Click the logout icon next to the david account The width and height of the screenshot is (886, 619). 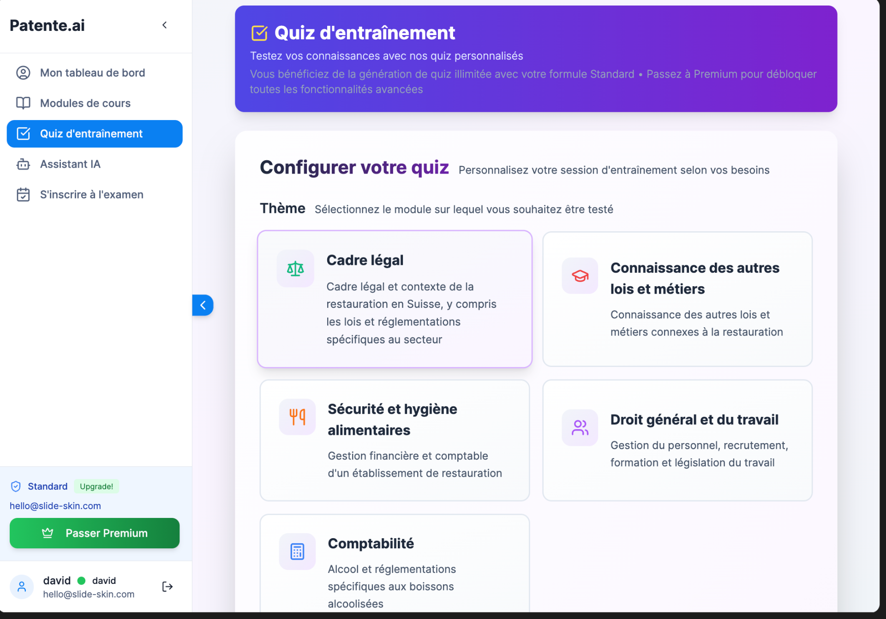[x=167, y=586]
